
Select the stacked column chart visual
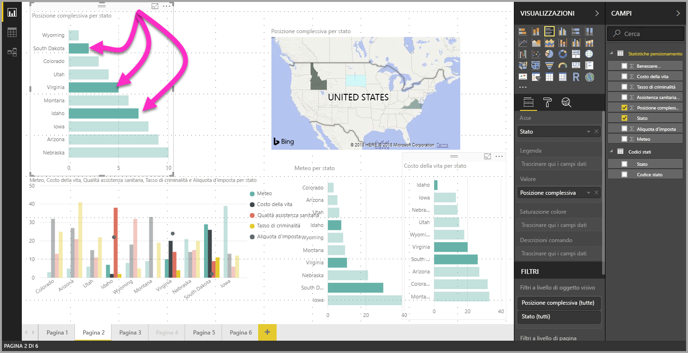tap(536, 31)
